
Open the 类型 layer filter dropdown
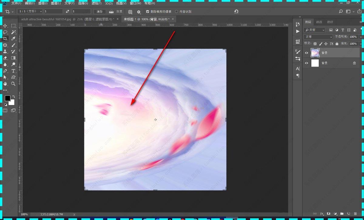point(315,30)
